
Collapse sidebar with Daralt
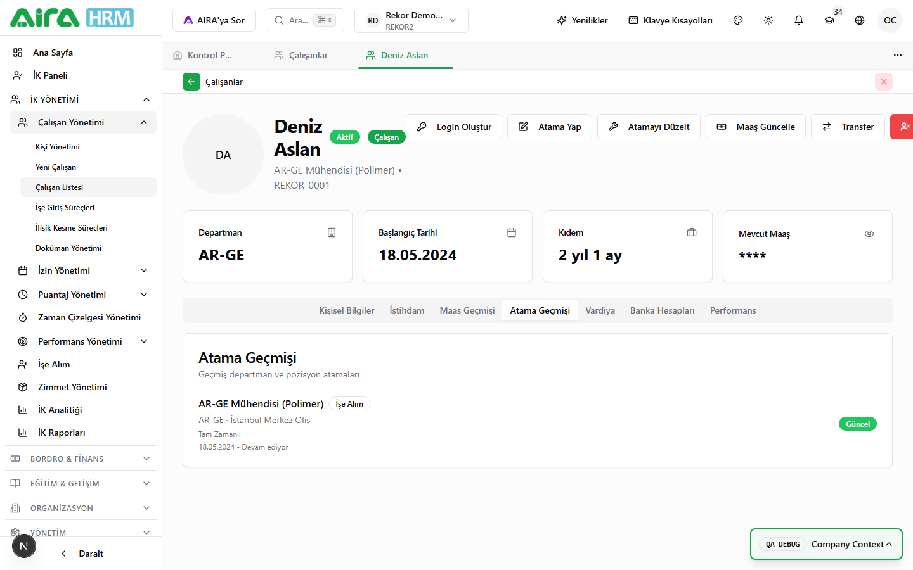pos(82,554)
